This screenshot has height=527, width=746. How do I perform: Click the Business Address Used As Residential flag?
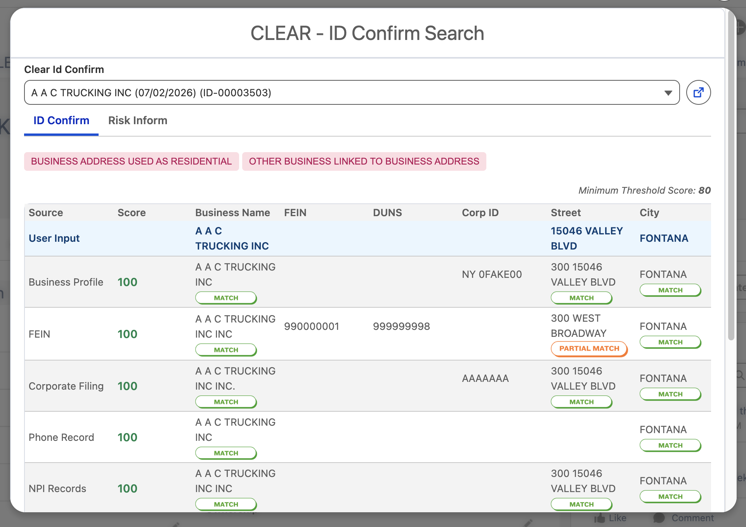click(131, 161)
